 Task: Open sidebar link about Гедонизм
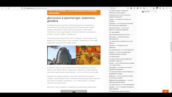click(118, 46)
